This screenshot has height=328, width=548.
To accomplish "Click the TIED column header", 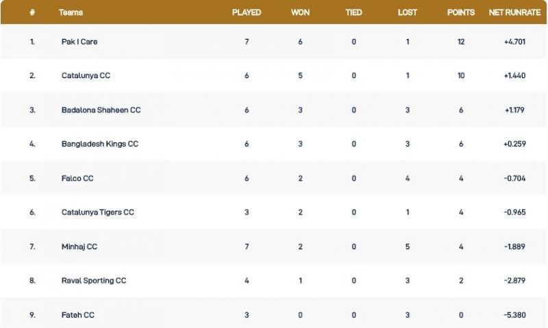I will tap(353, 13).
